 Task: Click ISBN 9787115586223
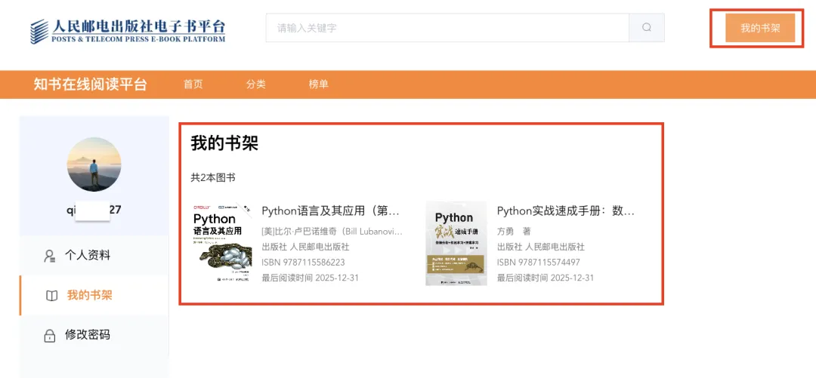pos(303,262)
